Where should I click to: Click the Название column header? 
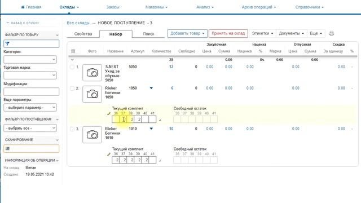point(115,51)
